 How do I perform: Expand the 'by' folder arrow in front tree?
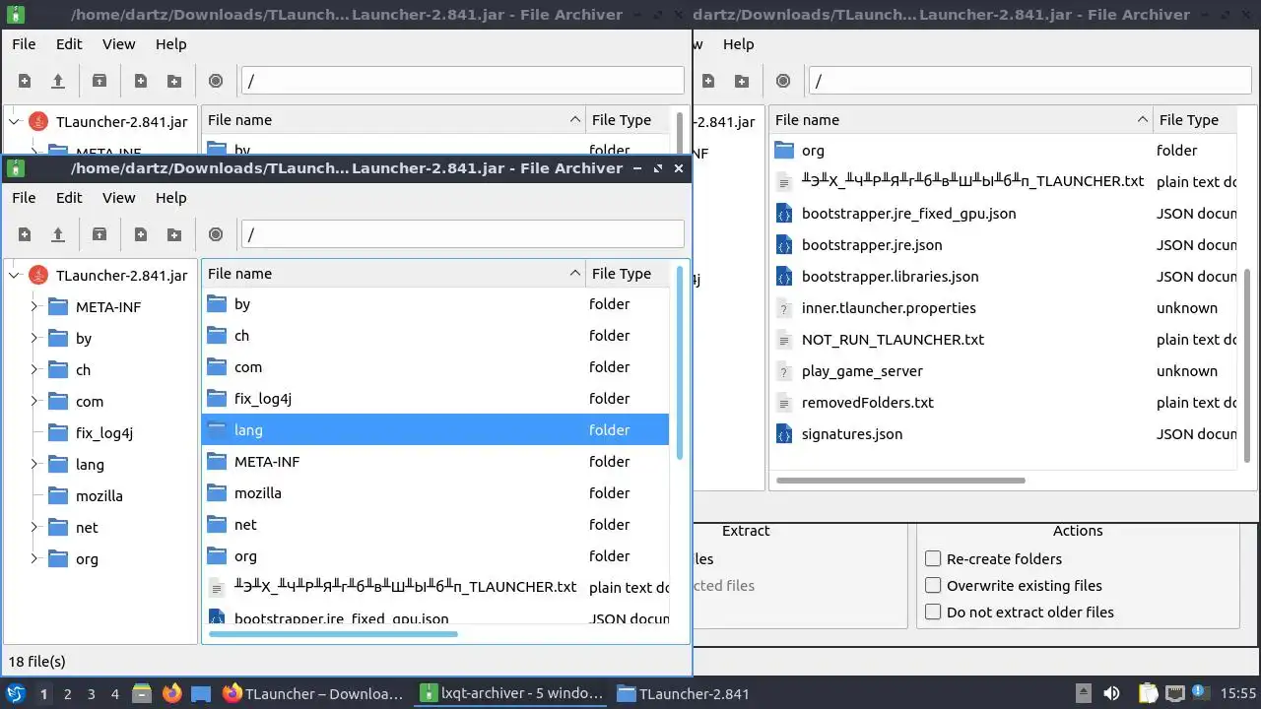34,339
